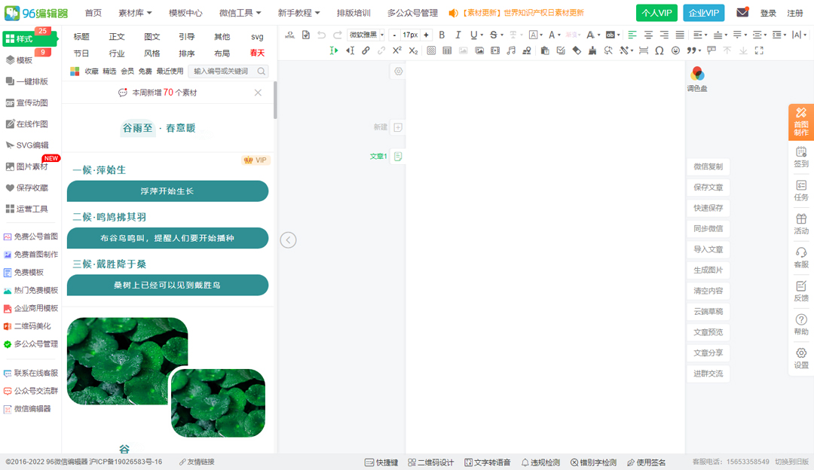Image resolution: width=814 pixels, height=470 pixels.
Task: Switch to the 会员 materials filter
Action: point(127,71)
